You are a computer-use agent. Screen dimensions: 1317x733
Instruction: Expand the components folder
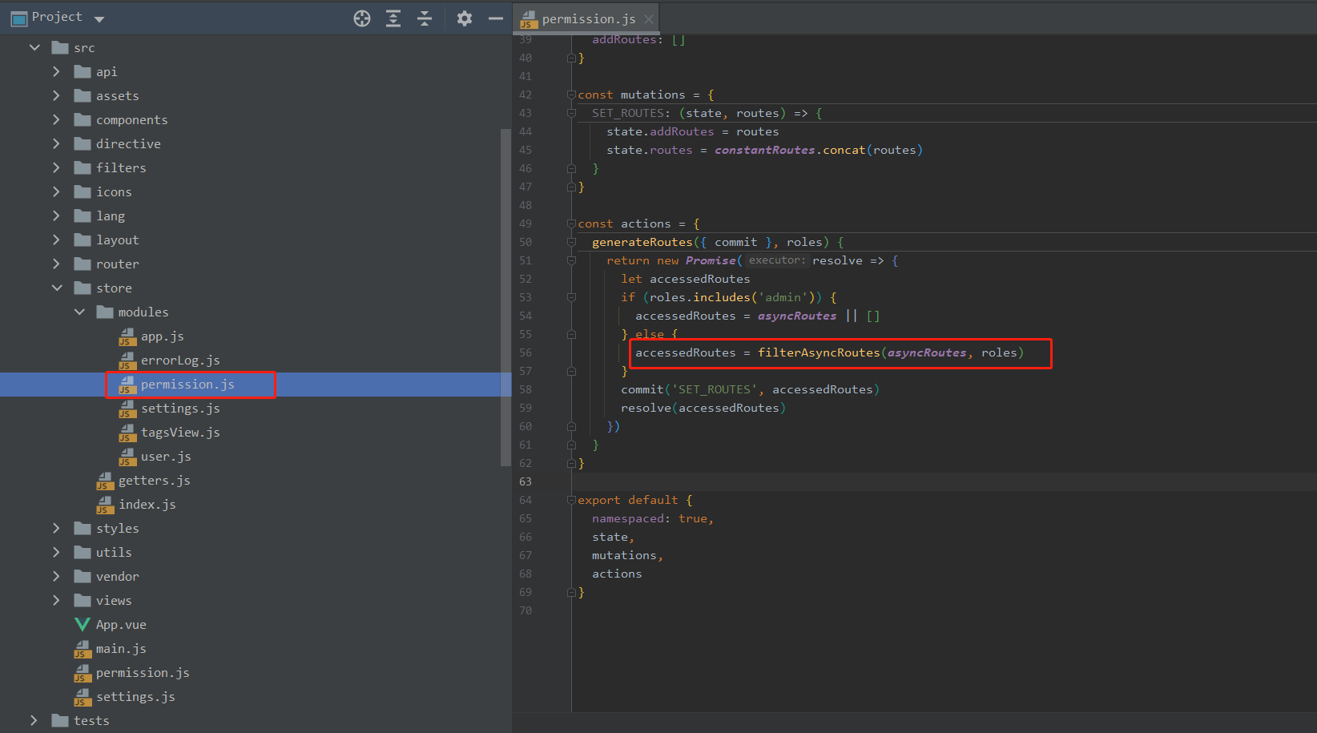(56, 120)
